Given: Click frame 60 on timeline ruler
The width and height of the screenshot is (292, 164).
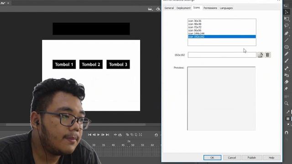Looking at the screenshot, I should pyautogui.click(x=152, y=145).
